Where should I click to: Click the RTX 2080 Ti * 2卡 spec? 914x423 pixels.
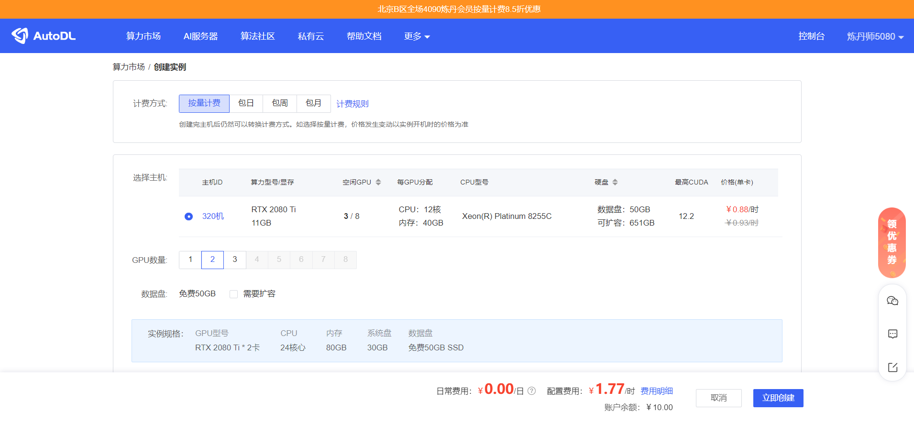228,348
